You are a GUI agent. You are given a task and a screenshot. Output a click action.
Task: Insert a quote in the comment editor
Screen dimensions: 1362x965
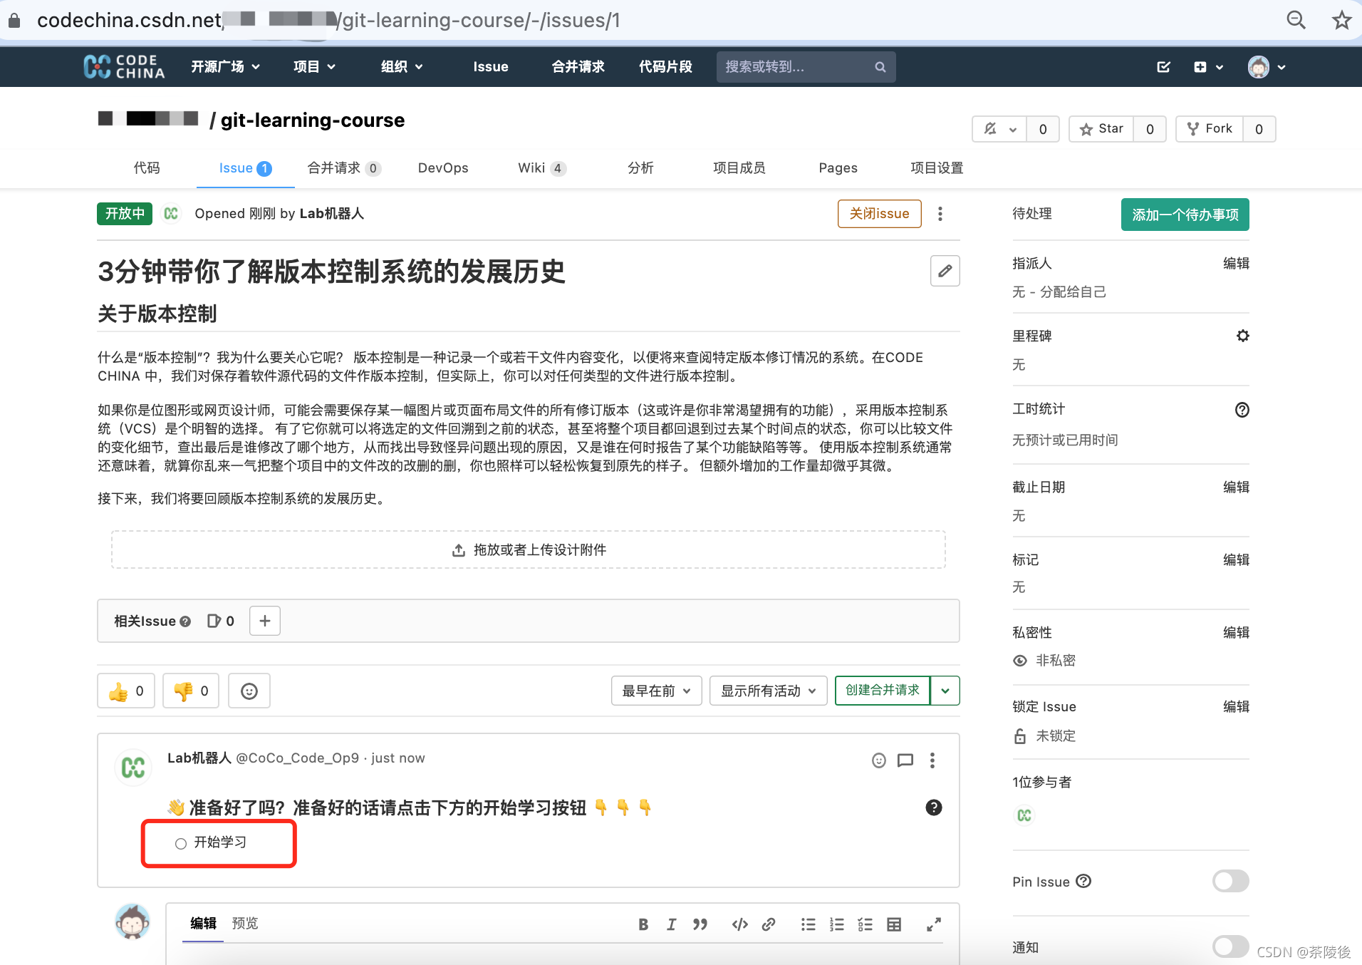coord(700,924)
